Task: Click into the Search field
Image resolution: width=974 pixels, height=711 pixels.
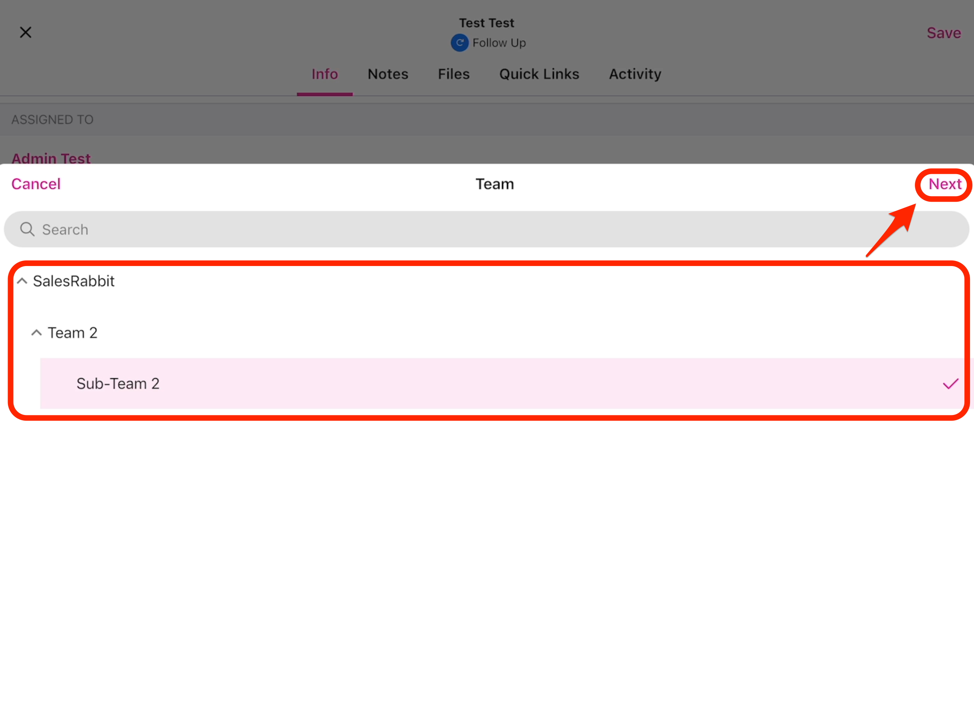Action: (x=486, y=229)
